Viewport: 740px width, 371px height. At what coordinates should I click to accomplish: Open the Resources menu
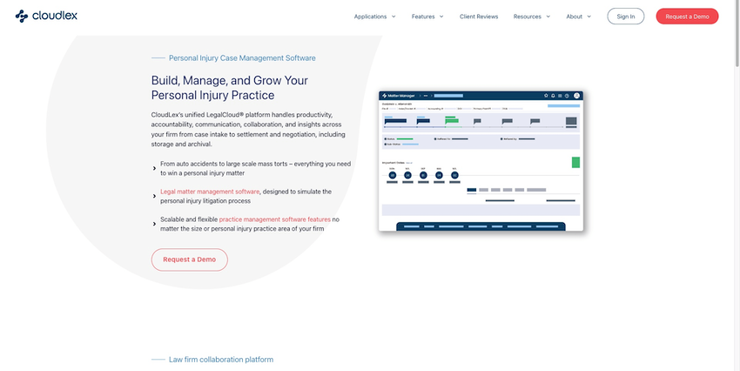pyautogui.click(x=528, y=17)
